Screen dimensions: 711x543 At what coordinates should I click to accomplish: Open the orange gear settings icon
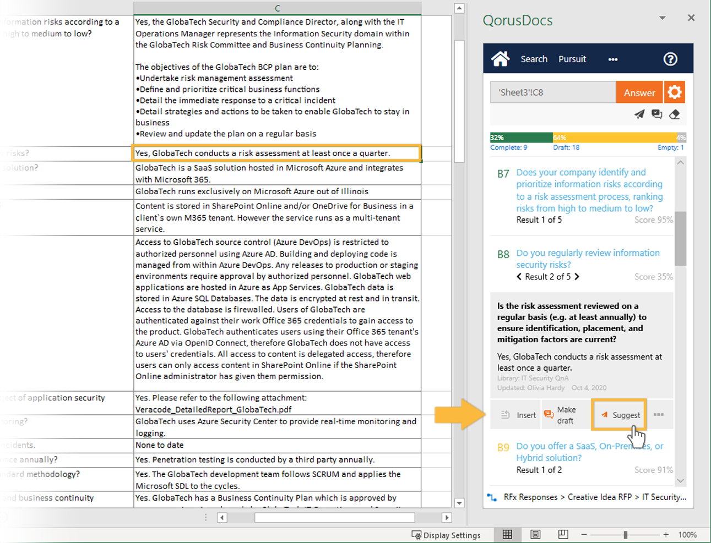[675, 92]
